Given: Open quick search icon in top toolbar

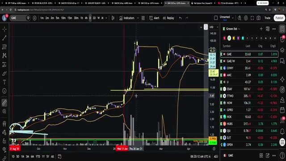Looking at the screenshot, I should click(240, 18).
